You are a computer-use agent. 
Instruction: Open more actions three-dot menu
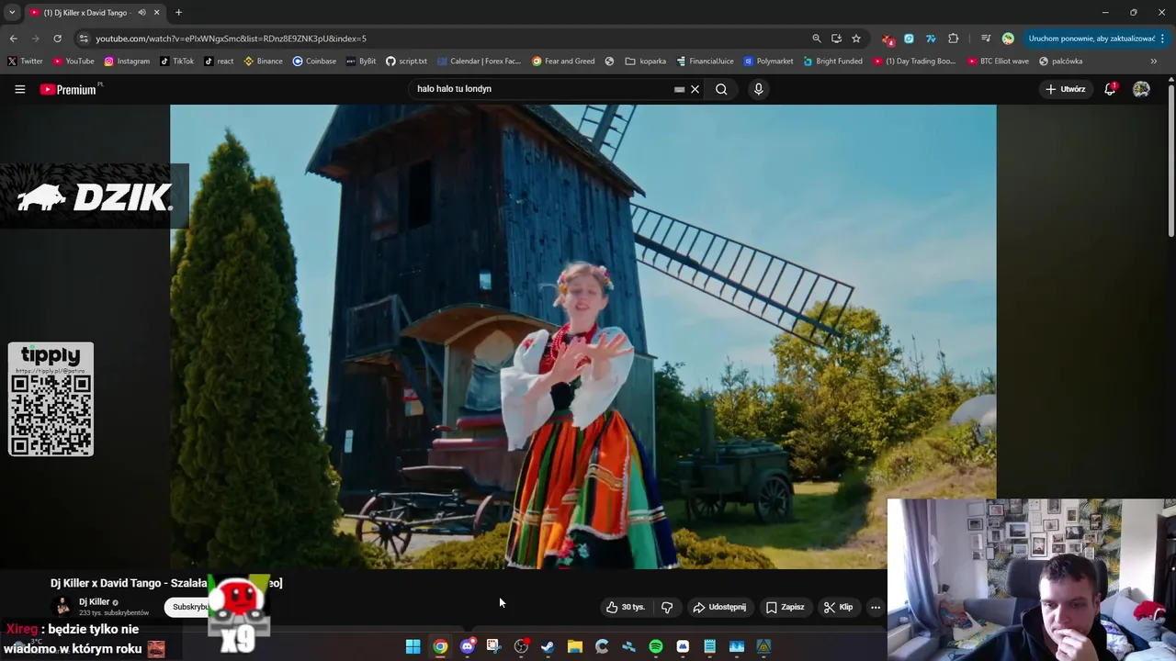(876, 607)
